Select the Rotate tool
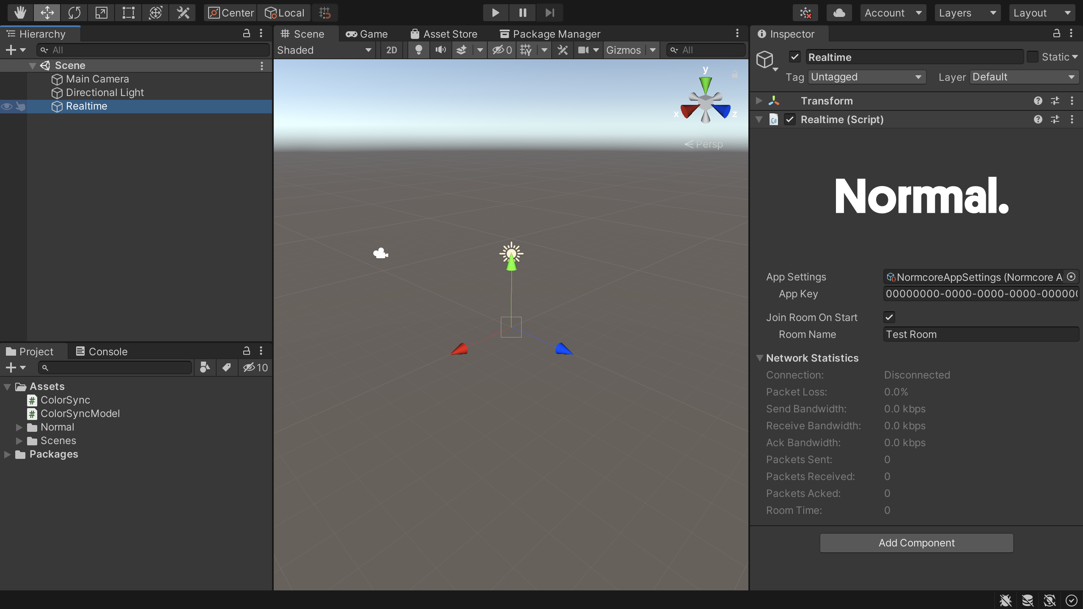1083x609 pixels. [x=74, y=13]
